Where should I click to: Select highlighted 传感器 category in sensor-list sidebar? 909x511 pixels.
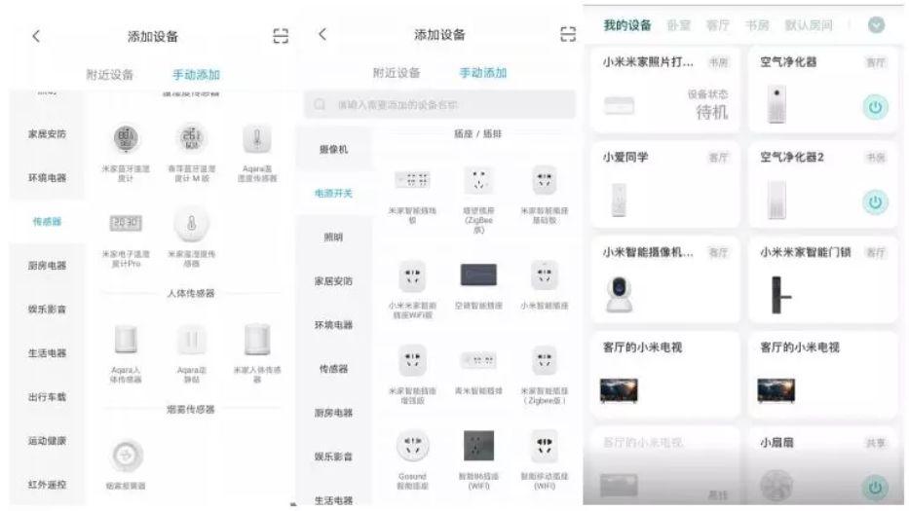[47, 221]
